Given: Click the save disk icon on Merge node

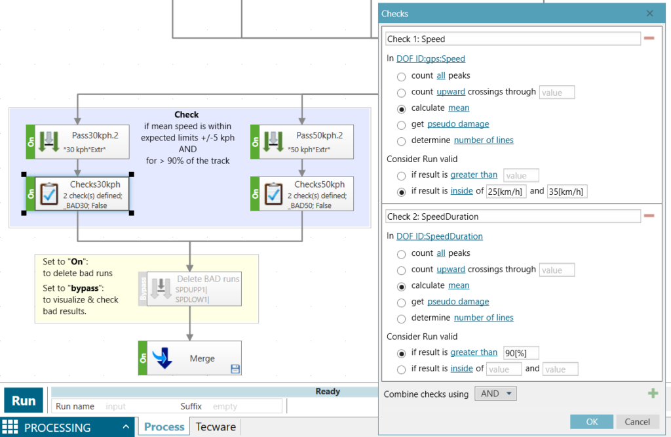Looking at the screenshot, I should (x=235, y=369).
